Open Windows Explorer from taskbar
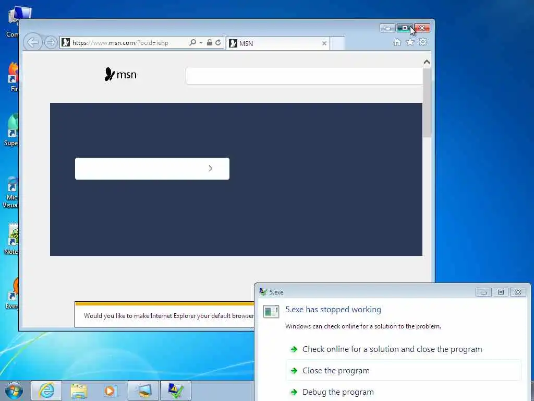 pyautogui.click(x=79, y=391)
